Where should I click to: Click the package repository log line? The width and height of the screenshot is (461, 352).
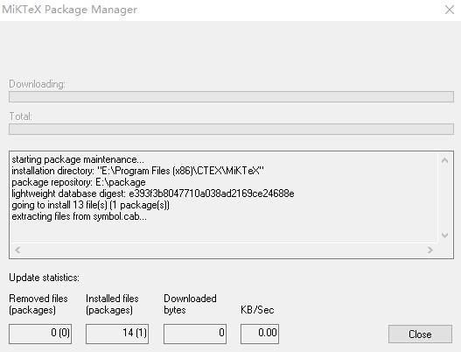coord(79,182)
